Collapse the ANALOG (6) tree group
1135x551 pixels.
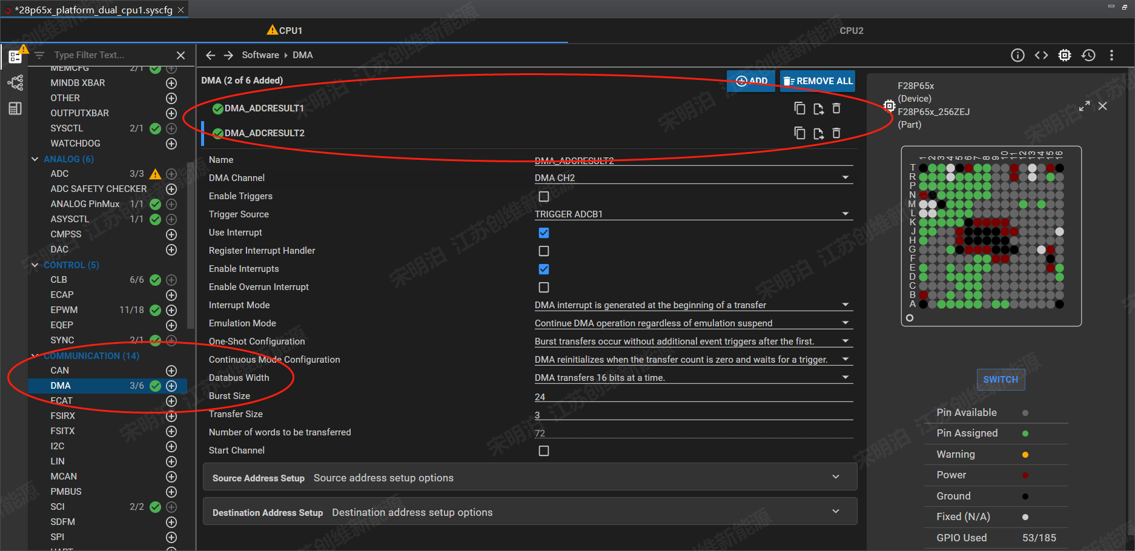[x=35, y=159]
